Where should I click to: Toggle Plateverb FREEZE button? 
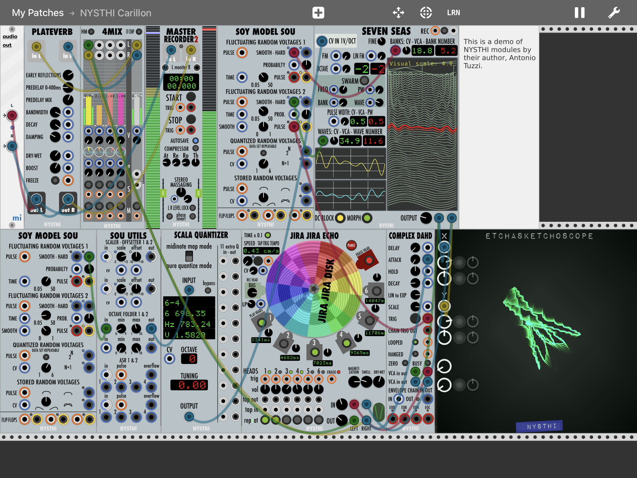point(55,180)
